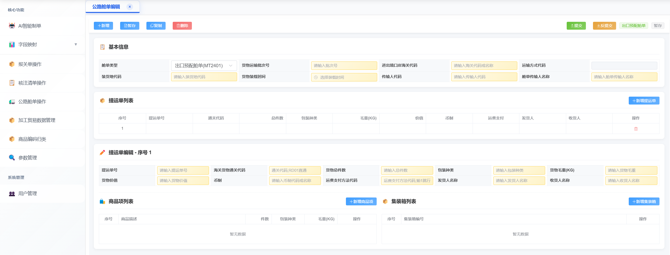Focus the 包装种类 input in 提运单编辑
The image size is (670, 255).
(519, 170)
